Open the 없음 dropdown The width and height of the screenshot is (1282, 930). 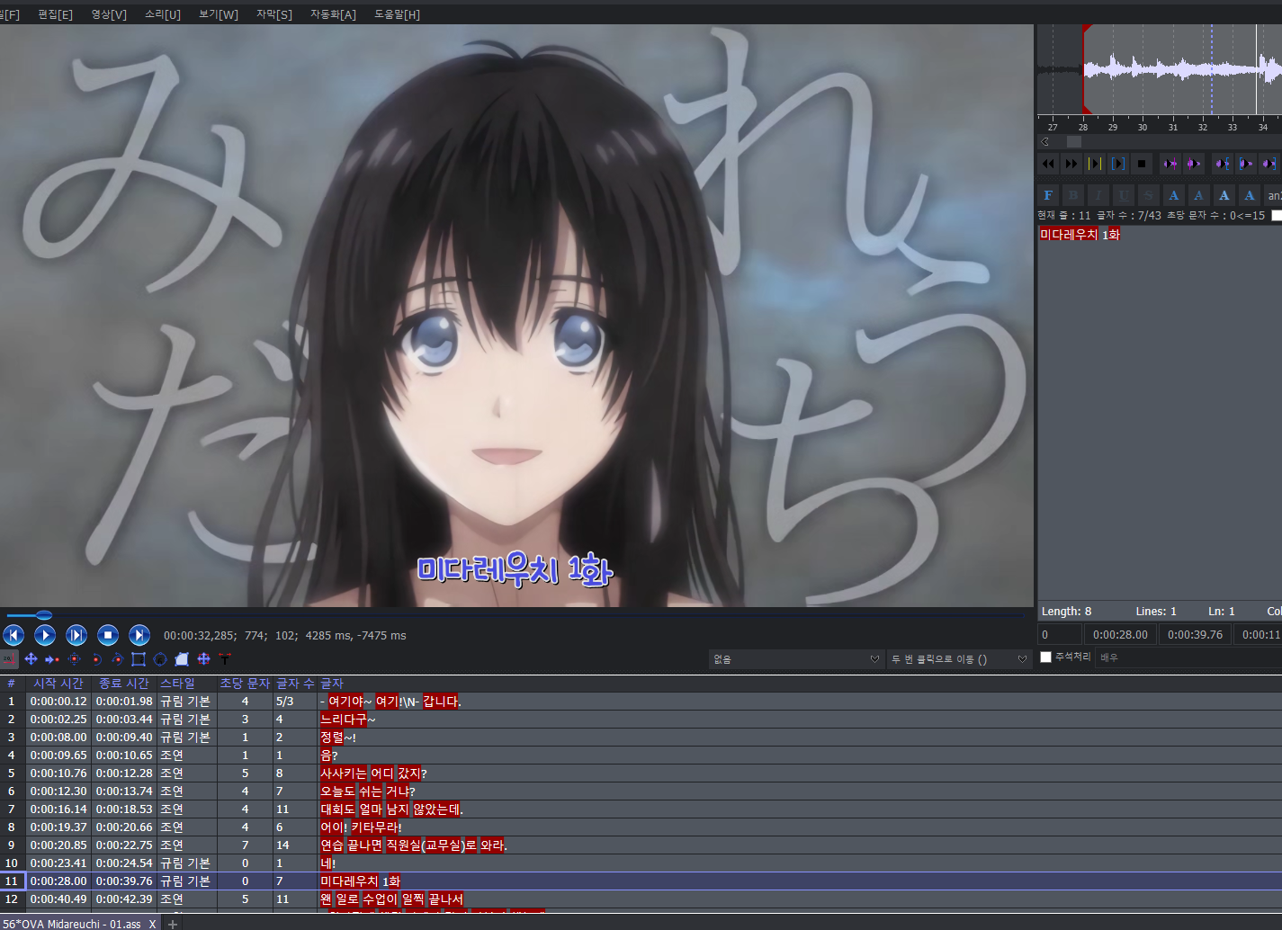[x=796, y=659]
